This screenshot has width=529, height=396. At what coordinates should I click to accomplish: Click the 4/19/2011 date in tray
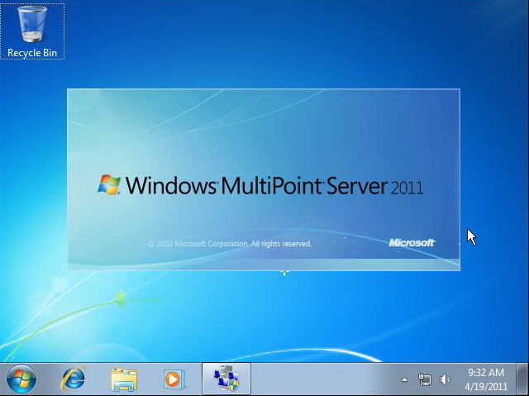click(485, 386)
